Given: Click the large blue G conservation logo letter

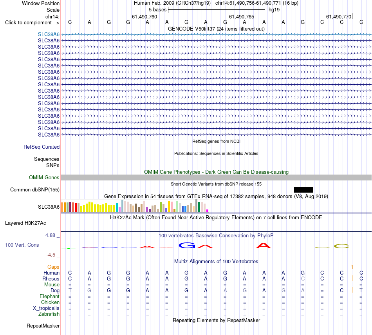Looking at the screenshot, I should tap(187, 245).
